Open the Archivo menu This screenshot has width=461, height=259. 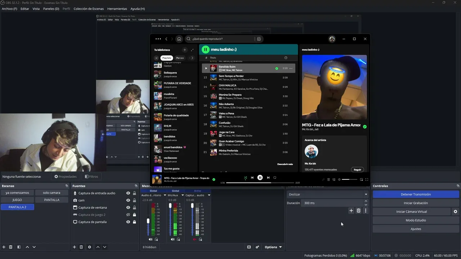[x=9, y=9]
